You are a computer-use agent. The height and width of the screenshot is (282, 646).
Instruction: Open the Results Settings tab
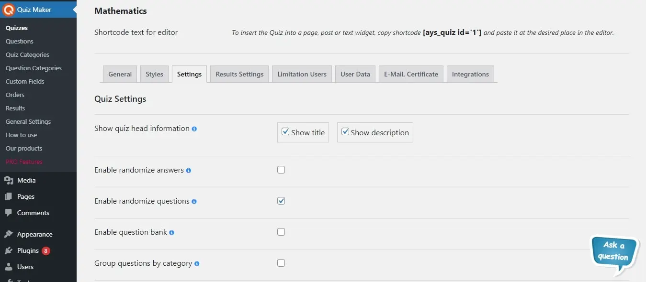pyautogui.click(x=239, y=74)
